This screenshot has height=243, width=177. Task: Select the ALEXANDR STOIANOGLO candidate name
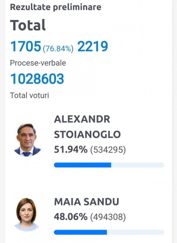click(87, 127)
